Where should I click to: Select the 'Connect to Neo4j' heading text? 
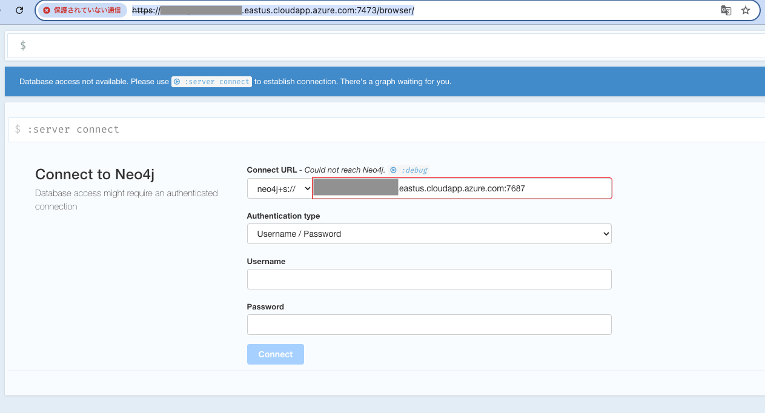(x=95, y=174)
